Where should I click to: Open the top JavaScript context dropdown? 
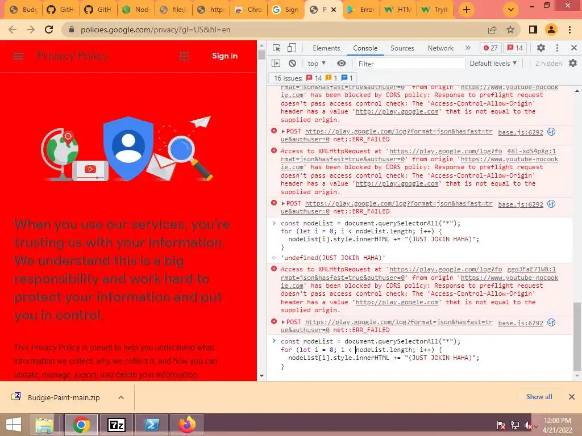316,64
